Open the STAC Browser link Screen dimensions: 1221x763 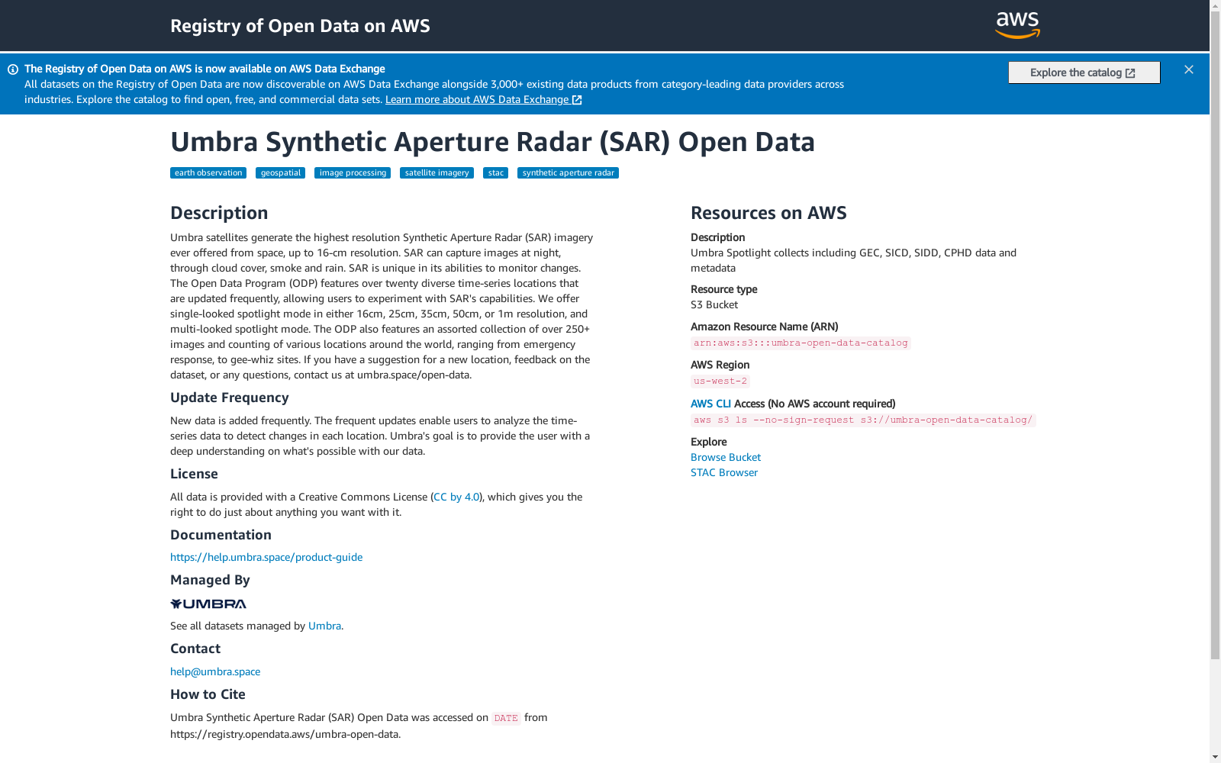[x=724, y=472]
